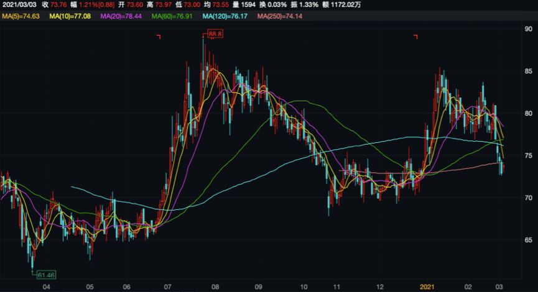Click the 04 month axis label
This screenshot has width=538, height=292.
46,287
